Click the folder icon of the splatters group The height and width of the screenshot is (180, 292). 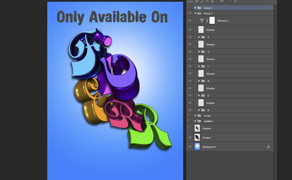(x=199, y=121)
